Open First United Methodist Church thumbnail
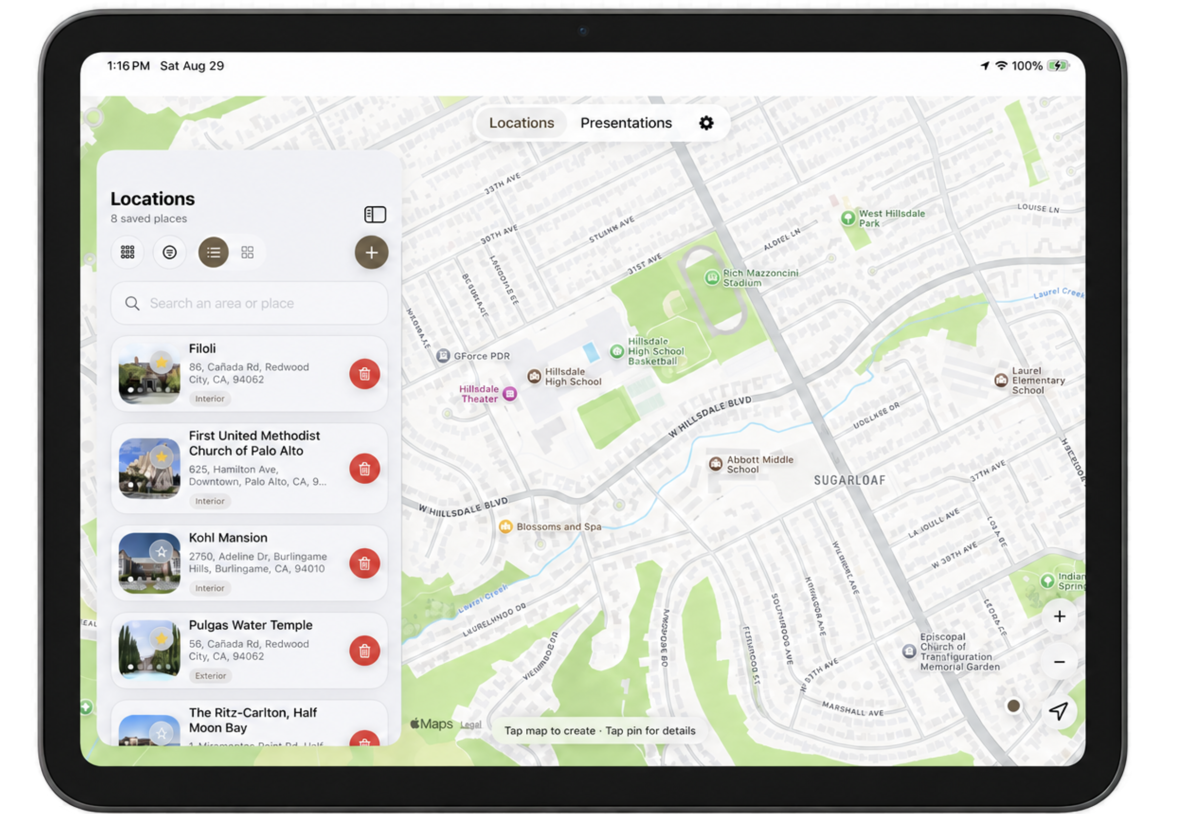This screenshot has width=1181, height=814. coord(149,468)
